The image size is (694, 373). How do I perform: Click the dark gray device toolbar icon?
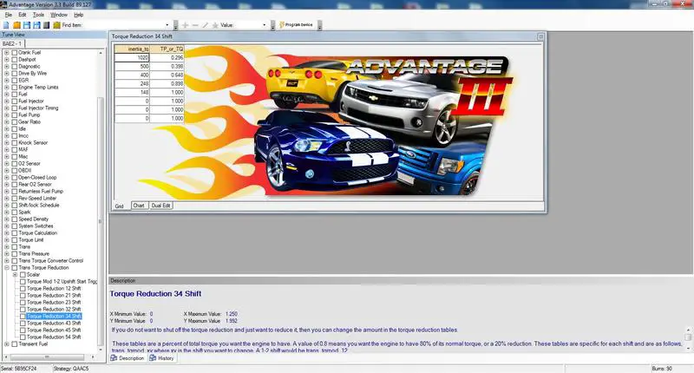click(46, 25)
